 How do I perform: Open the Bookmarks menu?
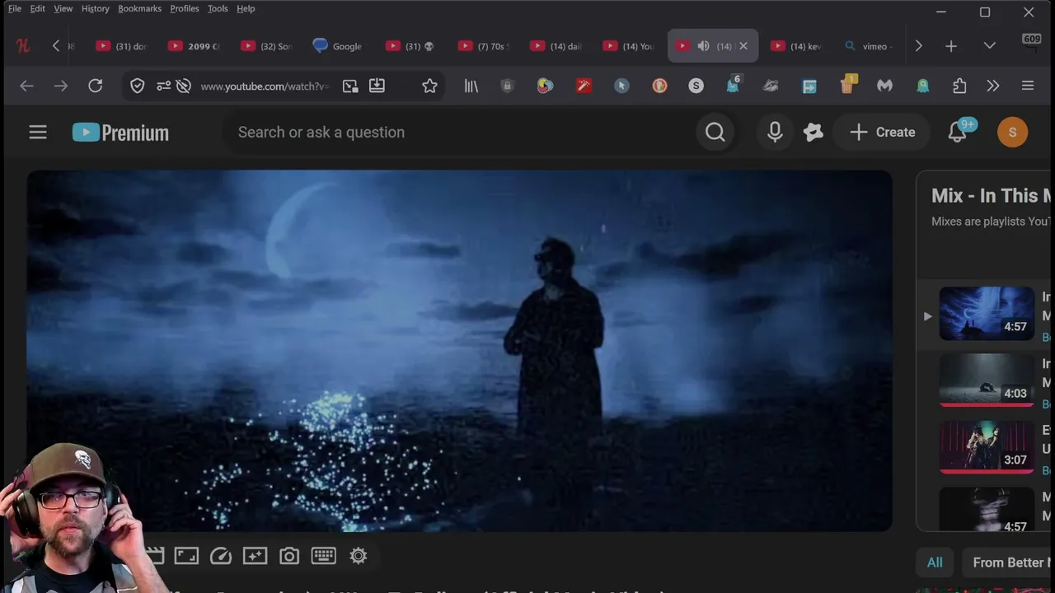click(139, 8)
